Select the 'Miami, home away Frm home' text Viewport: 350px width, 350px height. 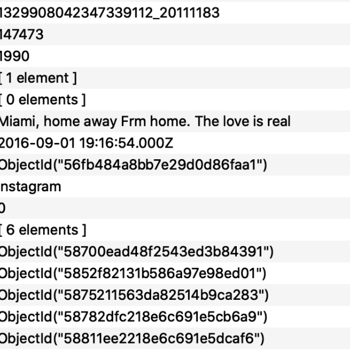point(145,121)
